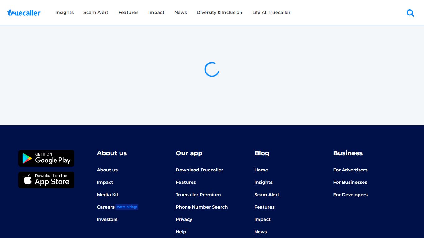424x238 pixels.
Task: Open the Truecaller Premium link
Action: tap(198, 195)
